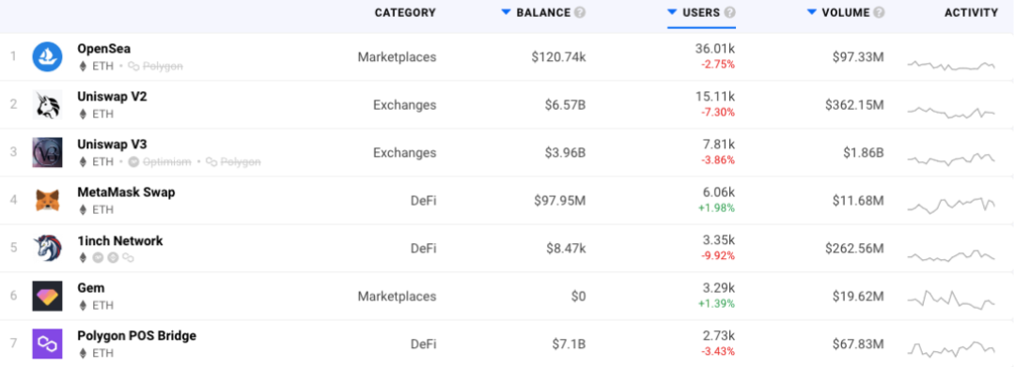Open the Gem diamond logo
This screenshot has width=1015, height=367.
tap(47, 296)
